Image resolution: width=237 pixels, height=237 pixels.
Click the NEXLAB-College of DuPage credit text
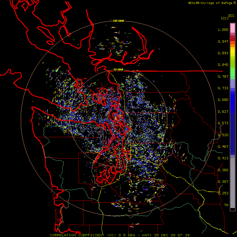click(210, 3)
